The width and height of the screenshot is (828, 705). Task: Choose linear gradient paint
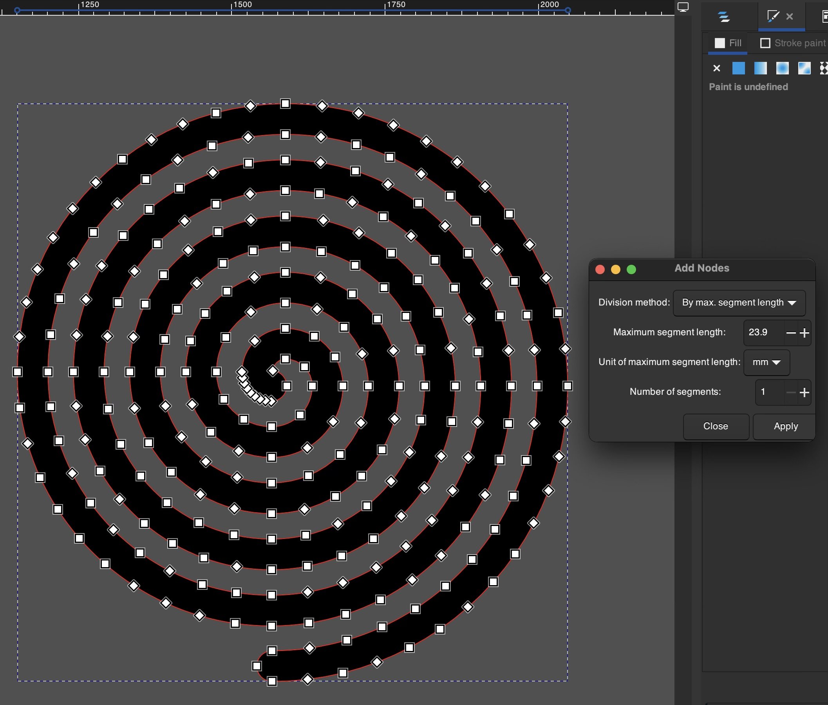click(x=761, y=68)
